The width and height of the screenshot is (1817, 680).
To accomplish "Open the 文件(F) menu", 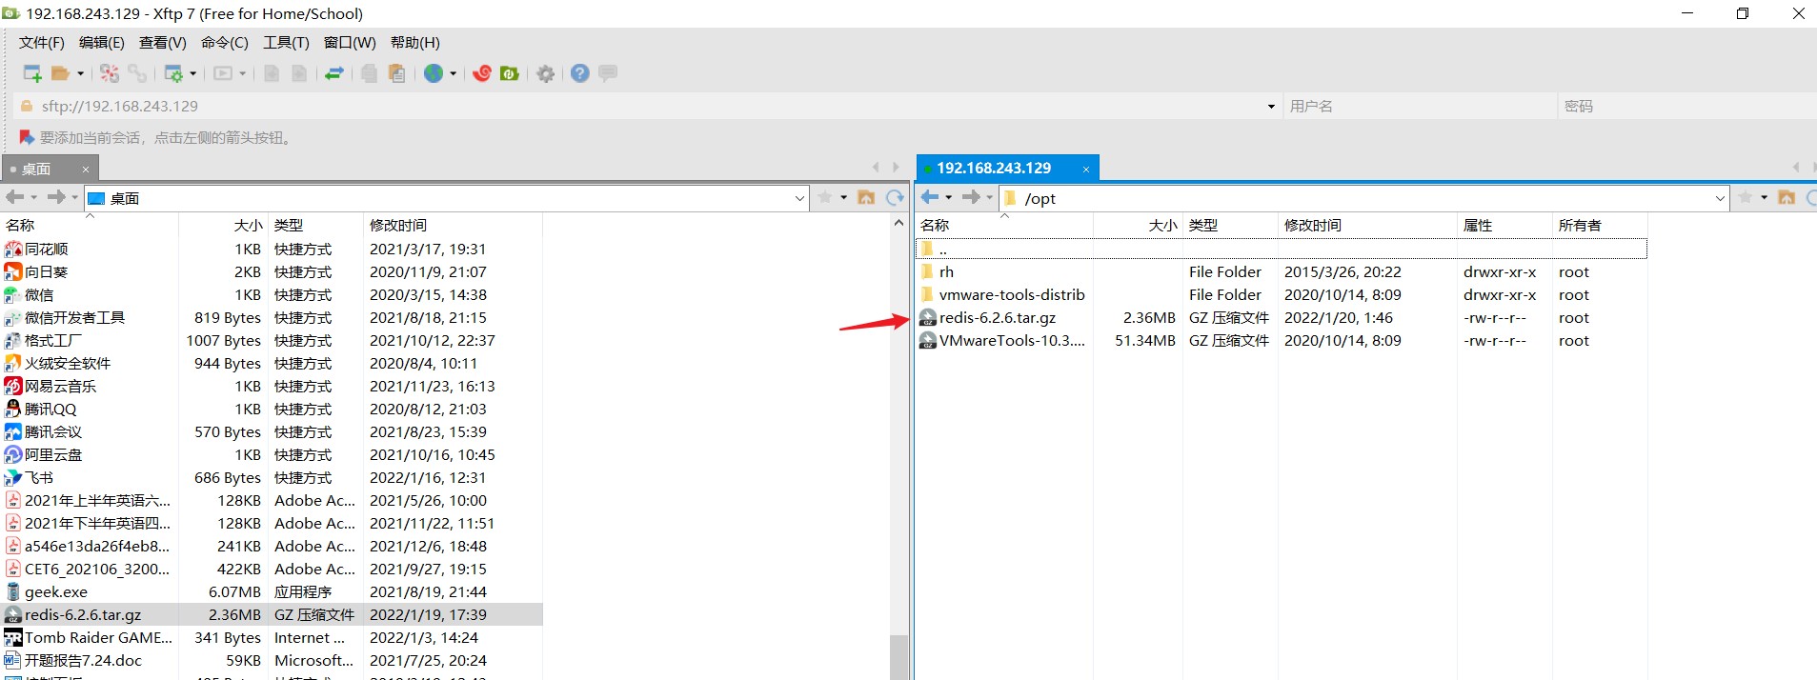I will pyautogui.click(x=42, y=43).
